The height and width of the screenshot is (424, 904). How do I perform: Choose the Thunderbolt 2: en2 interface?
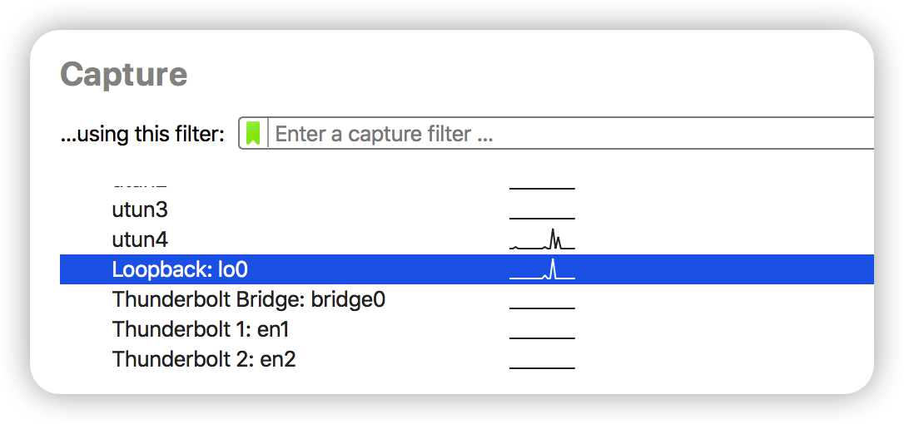[x=204, y=360]
